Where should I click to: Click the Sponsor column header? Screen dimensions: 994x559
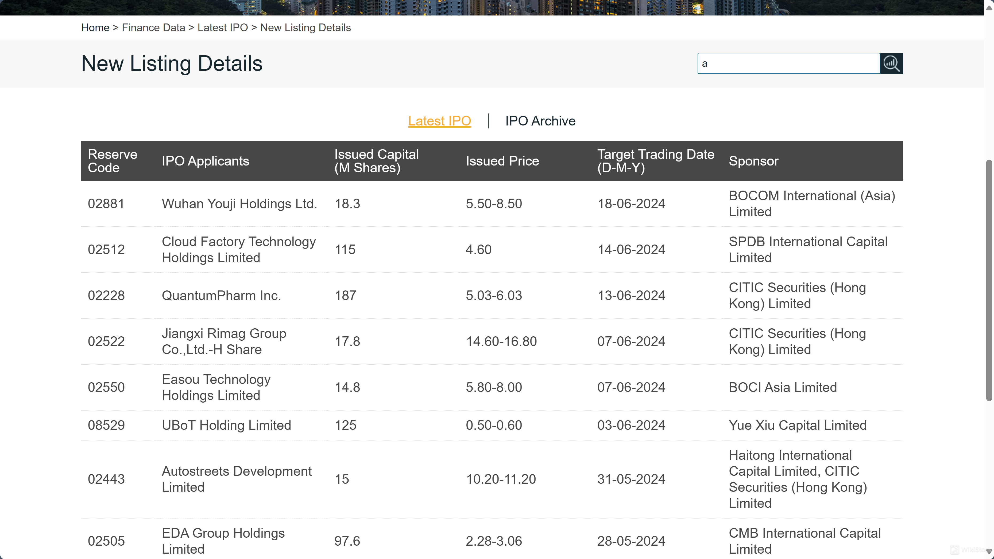pos(754,161)
